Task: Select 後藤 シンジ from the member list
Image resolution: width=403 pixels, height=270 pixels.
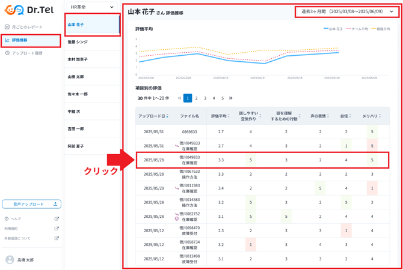Action: click(x=78, y=42)
